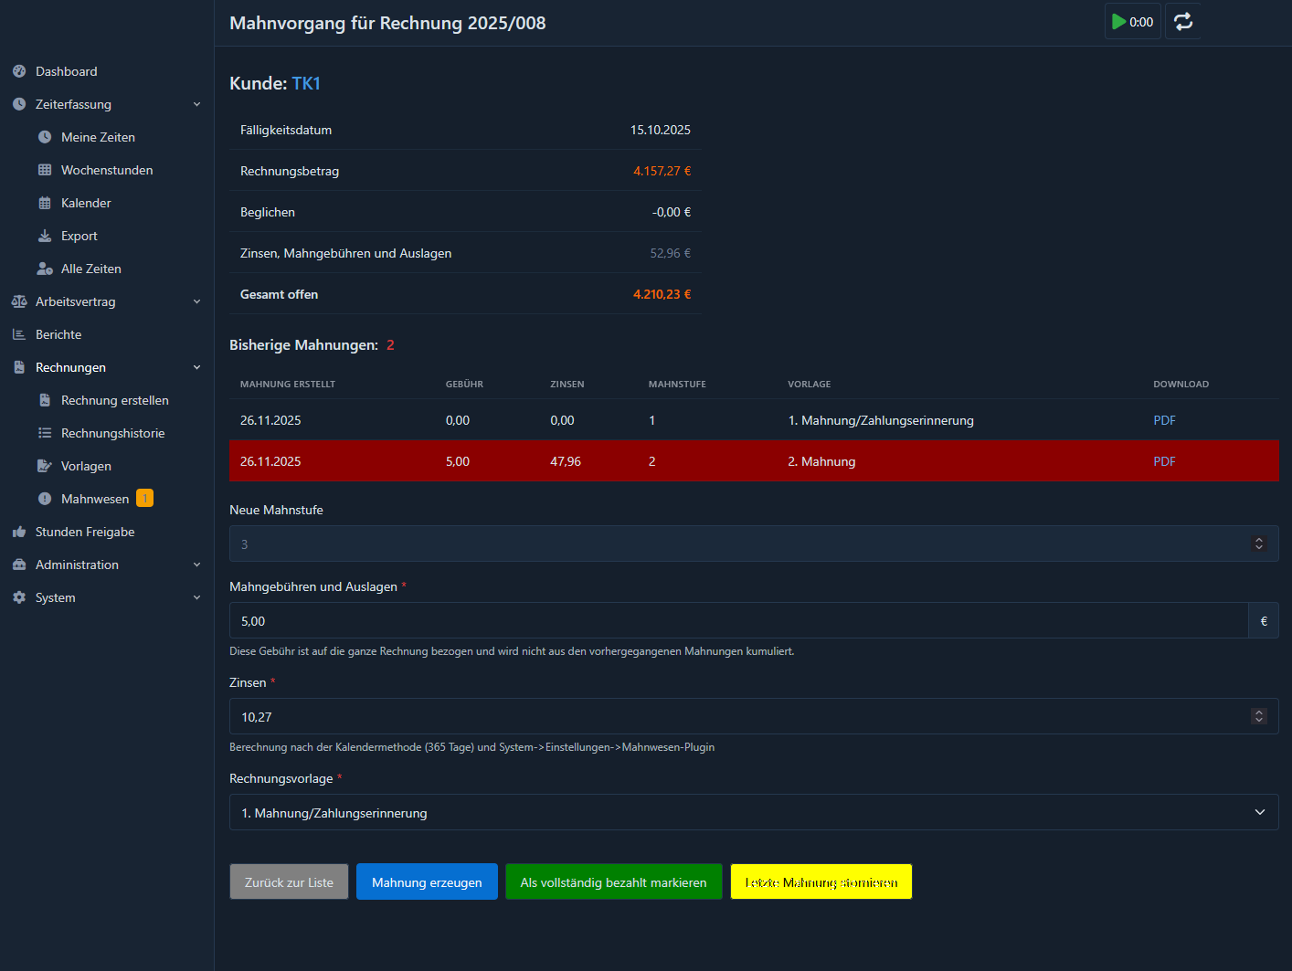Open Wochenstunden via its grid icon
The image size is (1292, 971).
pyautogui.click(x=44, y=169)
